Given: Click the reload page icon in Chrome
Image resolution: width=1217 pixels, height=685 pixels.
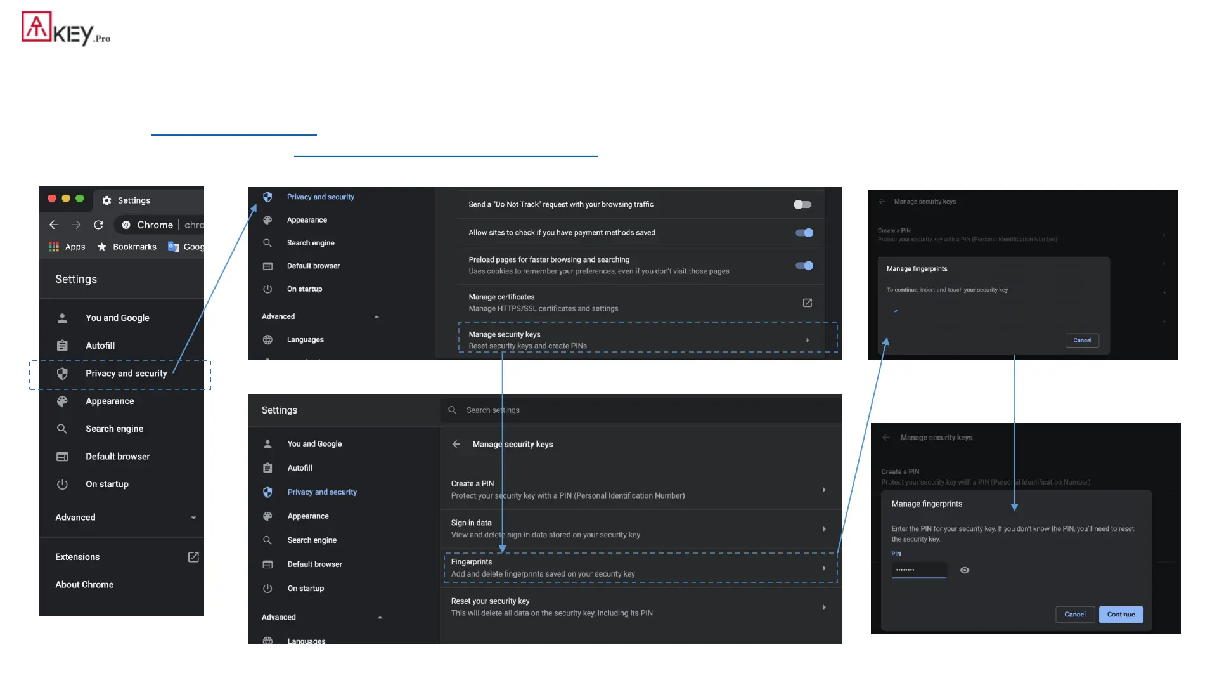Looking at the screenshot, I should tap(98, 225).
